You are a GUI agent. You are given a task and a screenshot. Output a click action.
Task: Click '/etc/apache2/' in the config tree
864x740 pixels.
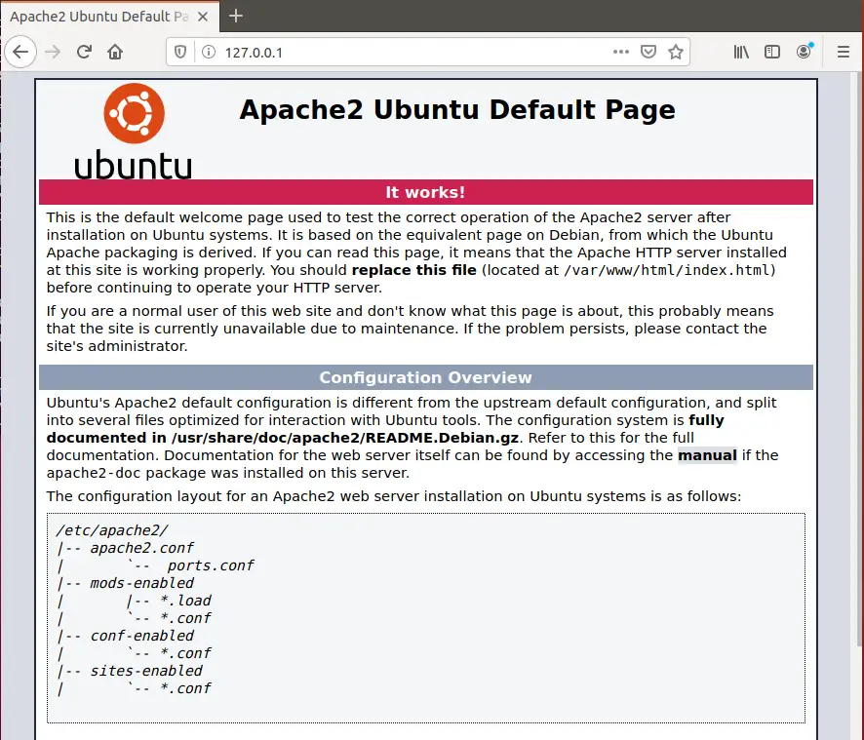112,530
